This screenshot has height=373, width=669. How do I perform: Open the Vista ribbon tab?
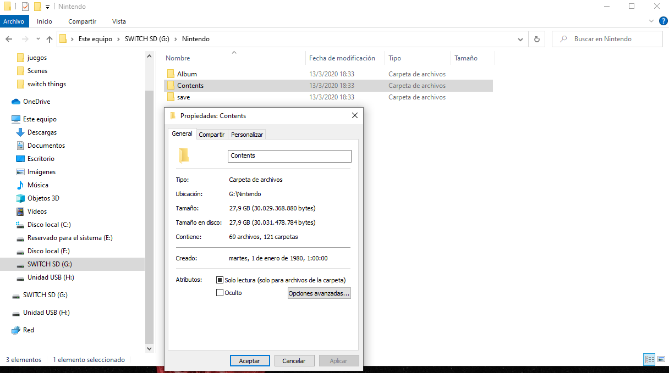pyautogui.click(x=119, y=21)
